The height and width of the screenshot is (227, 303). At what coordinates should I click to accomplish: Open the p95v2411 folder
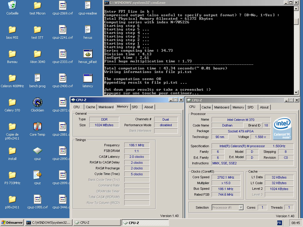tap(12, 200)
